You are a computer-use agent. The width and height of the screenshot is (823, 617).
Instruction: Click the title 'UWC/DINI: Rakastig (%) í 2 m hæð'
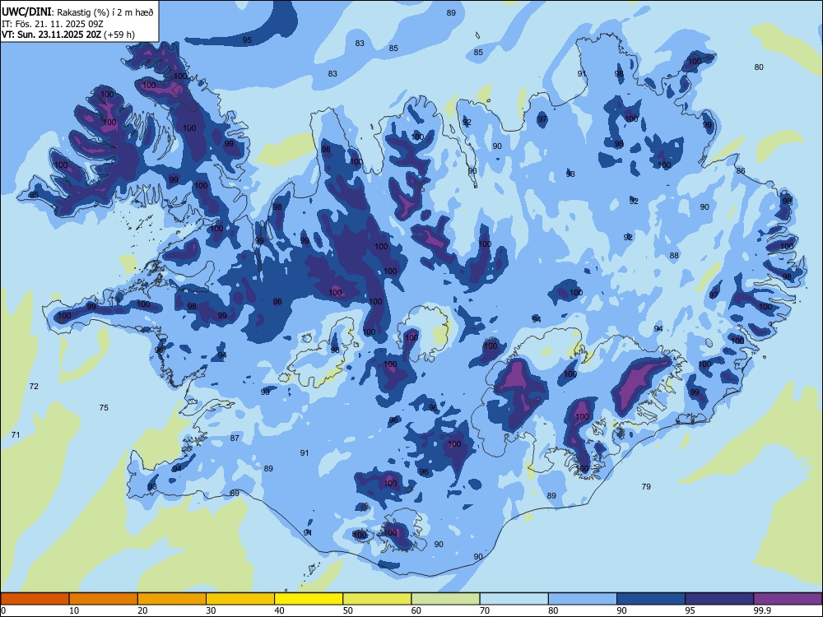(x=77, y=12)
